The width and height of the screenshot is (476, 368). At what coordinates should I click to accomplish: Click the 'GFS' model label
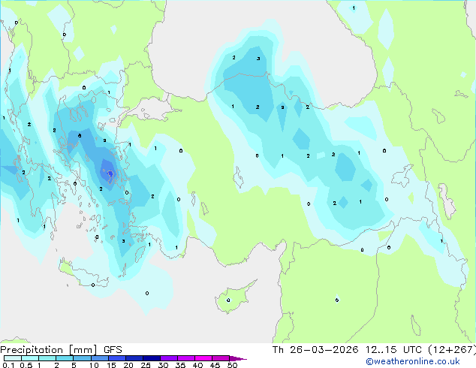113,350
